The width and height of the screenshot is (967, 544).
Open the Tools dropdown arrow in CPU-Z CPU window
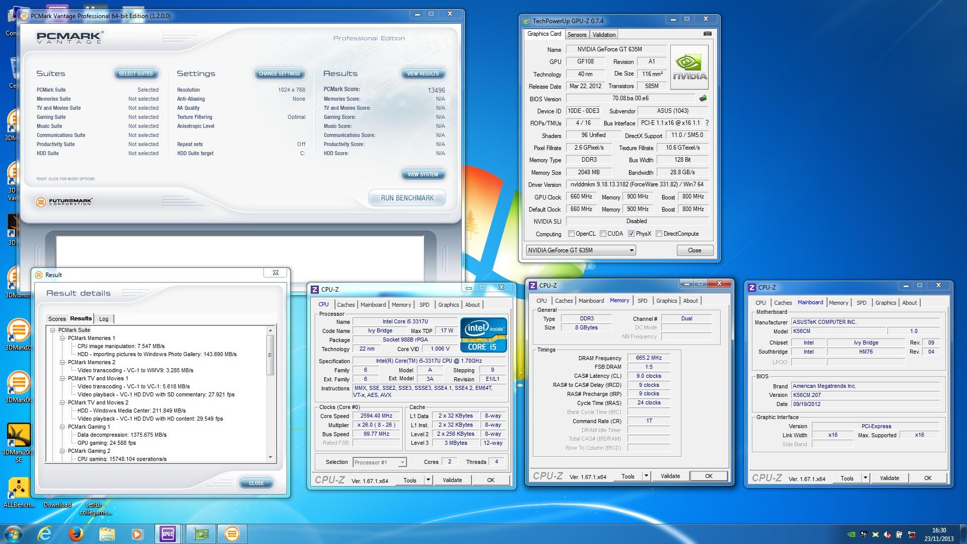[x=428, y=480]
